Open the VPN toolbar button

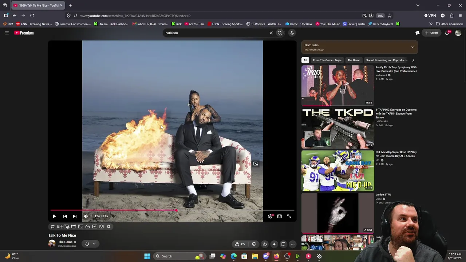430,16
